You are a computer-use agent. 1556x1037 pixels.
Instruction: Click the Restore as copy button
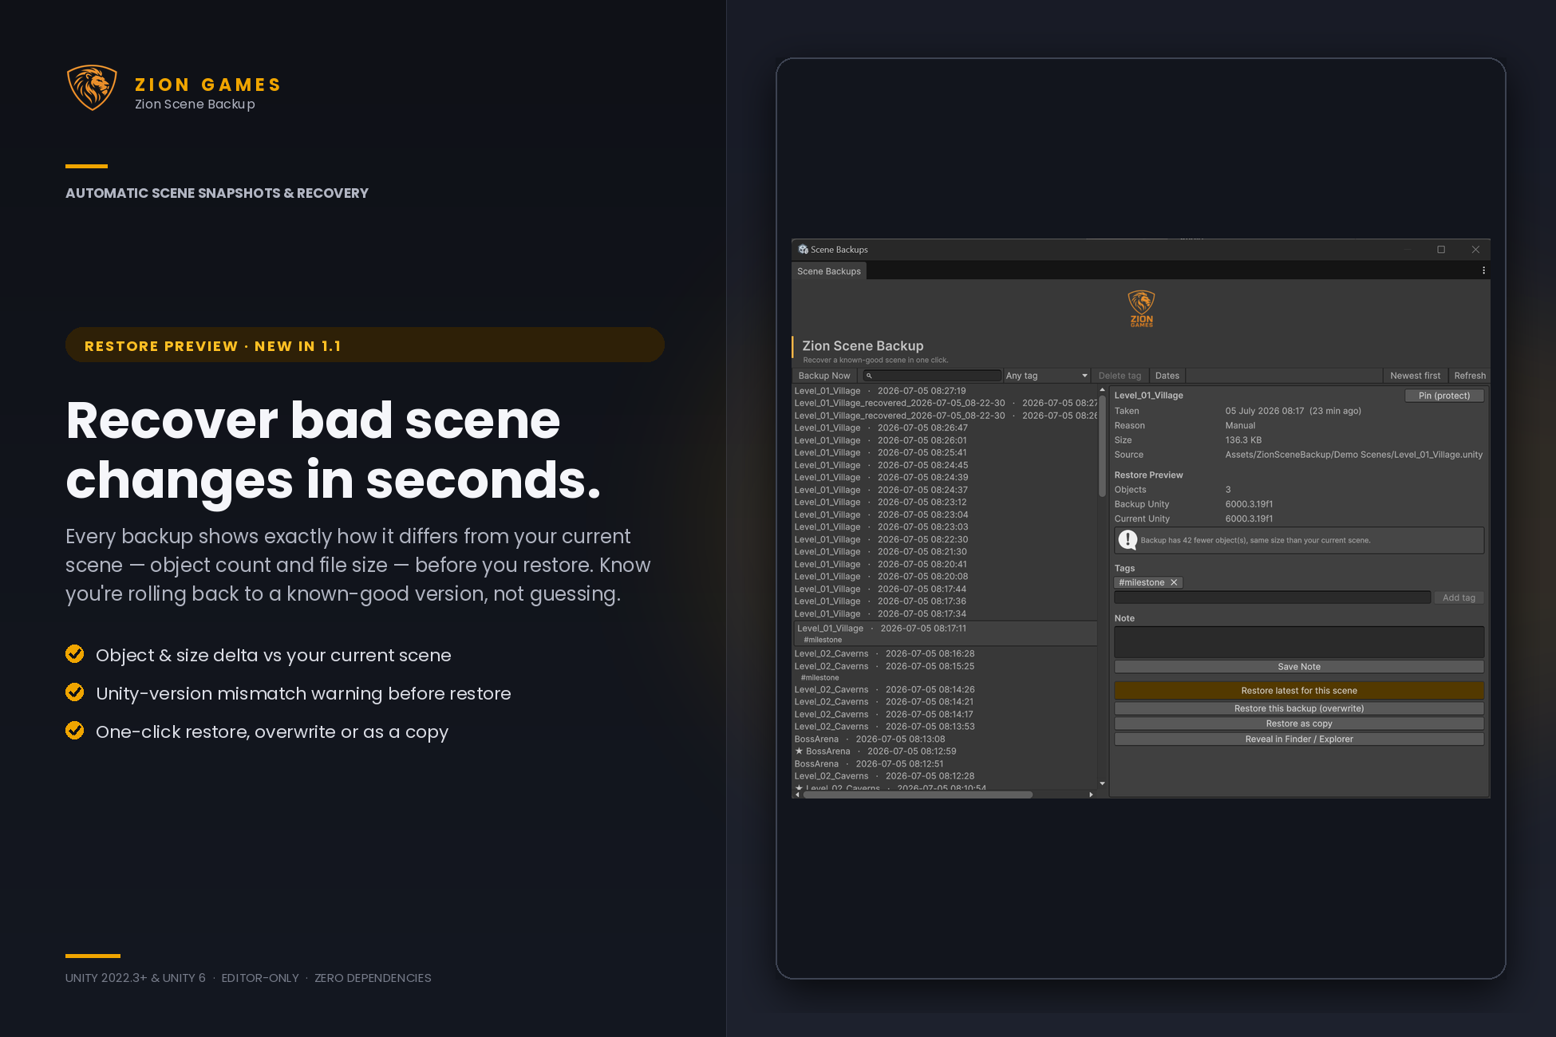tap(1299, 724)
